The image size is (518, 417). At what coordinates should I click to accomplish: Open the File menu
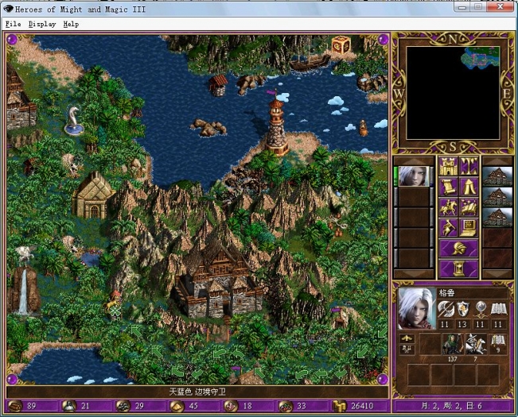click(x=14, y=24)
